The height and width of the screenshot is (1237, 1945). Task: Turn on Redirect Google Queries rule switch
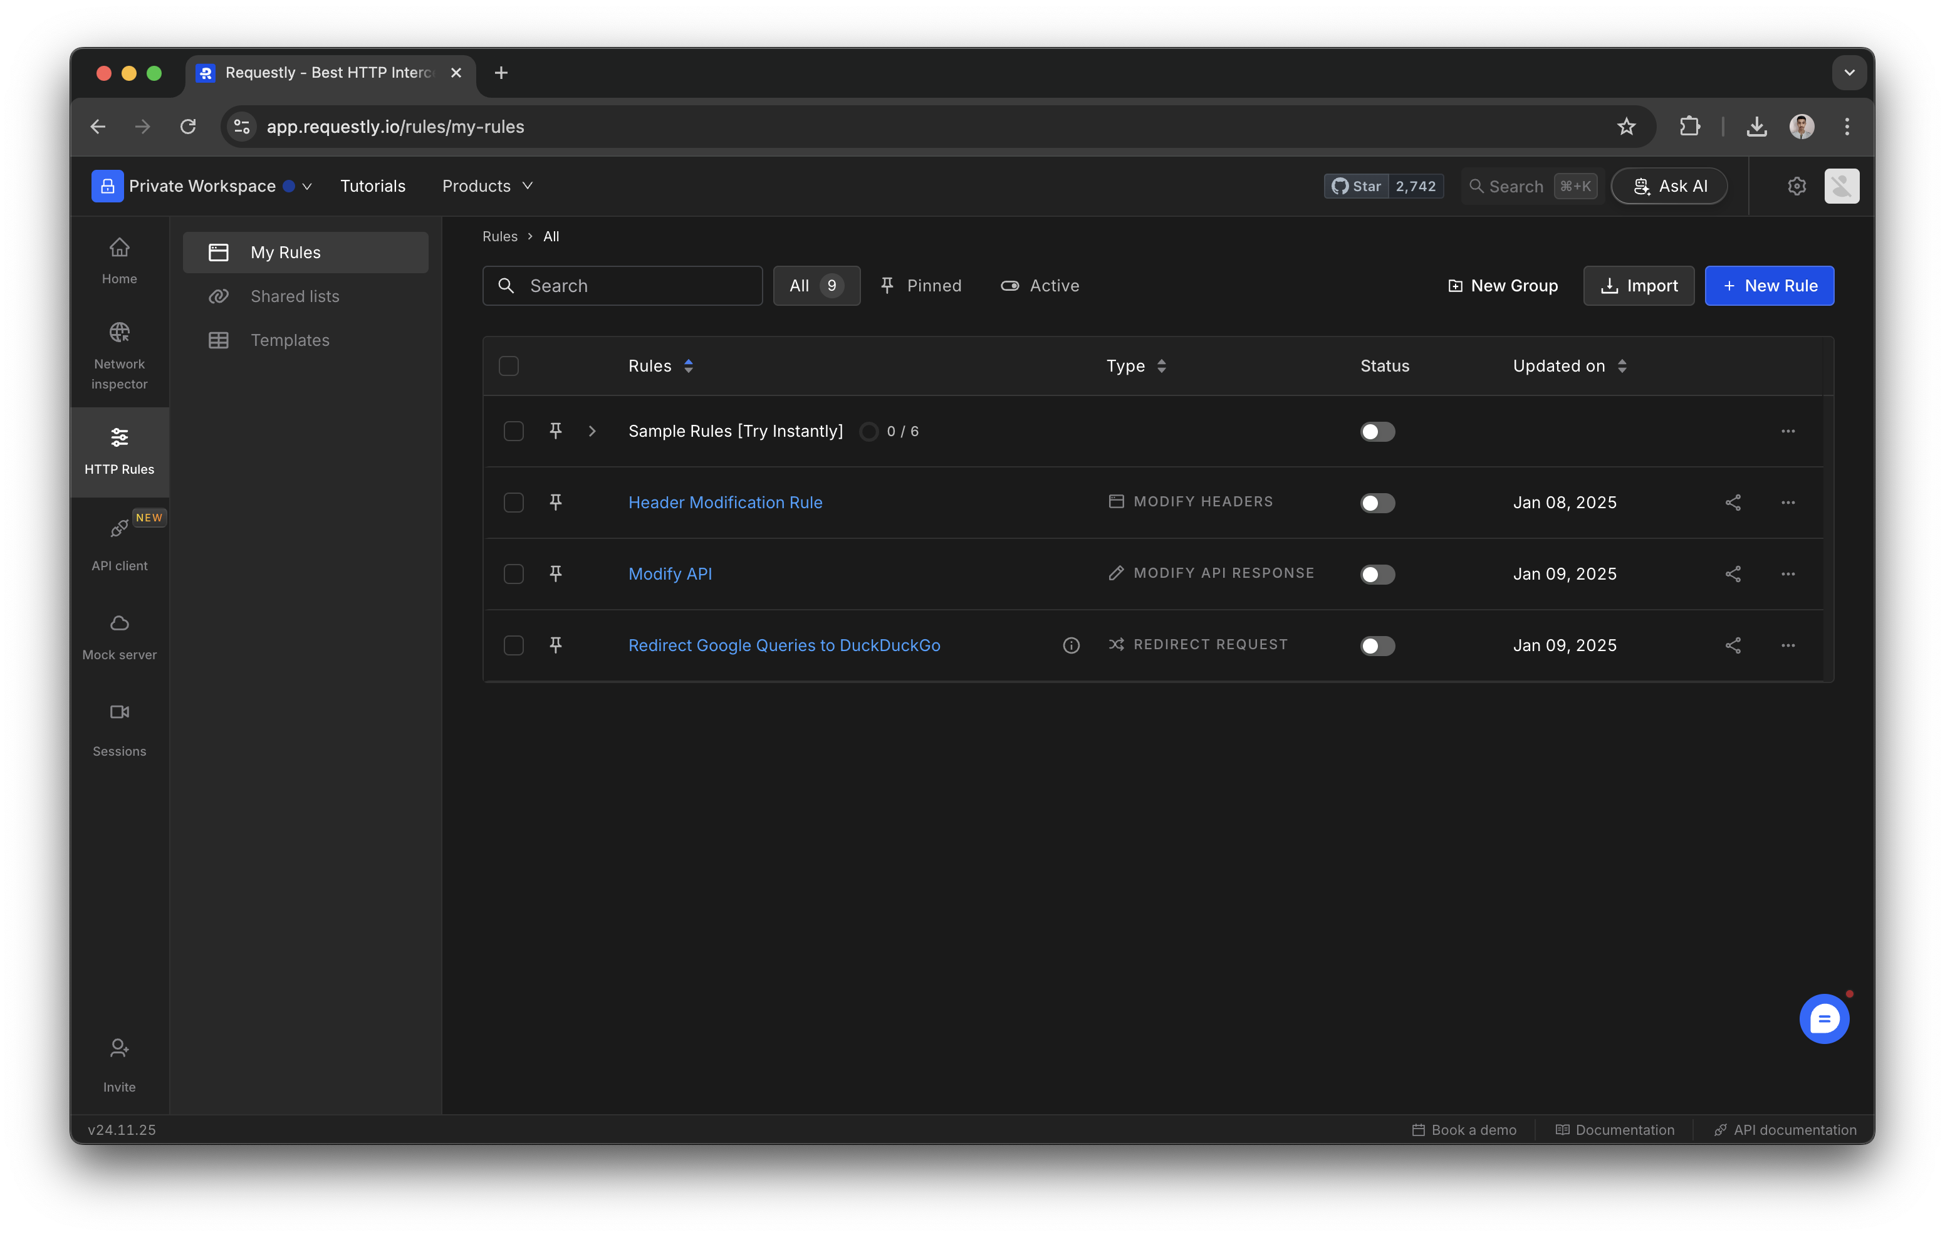[1377, 645]
